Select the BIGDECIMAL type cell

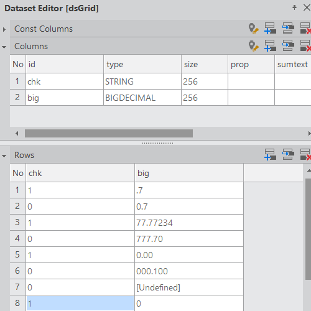coord(142,98)
